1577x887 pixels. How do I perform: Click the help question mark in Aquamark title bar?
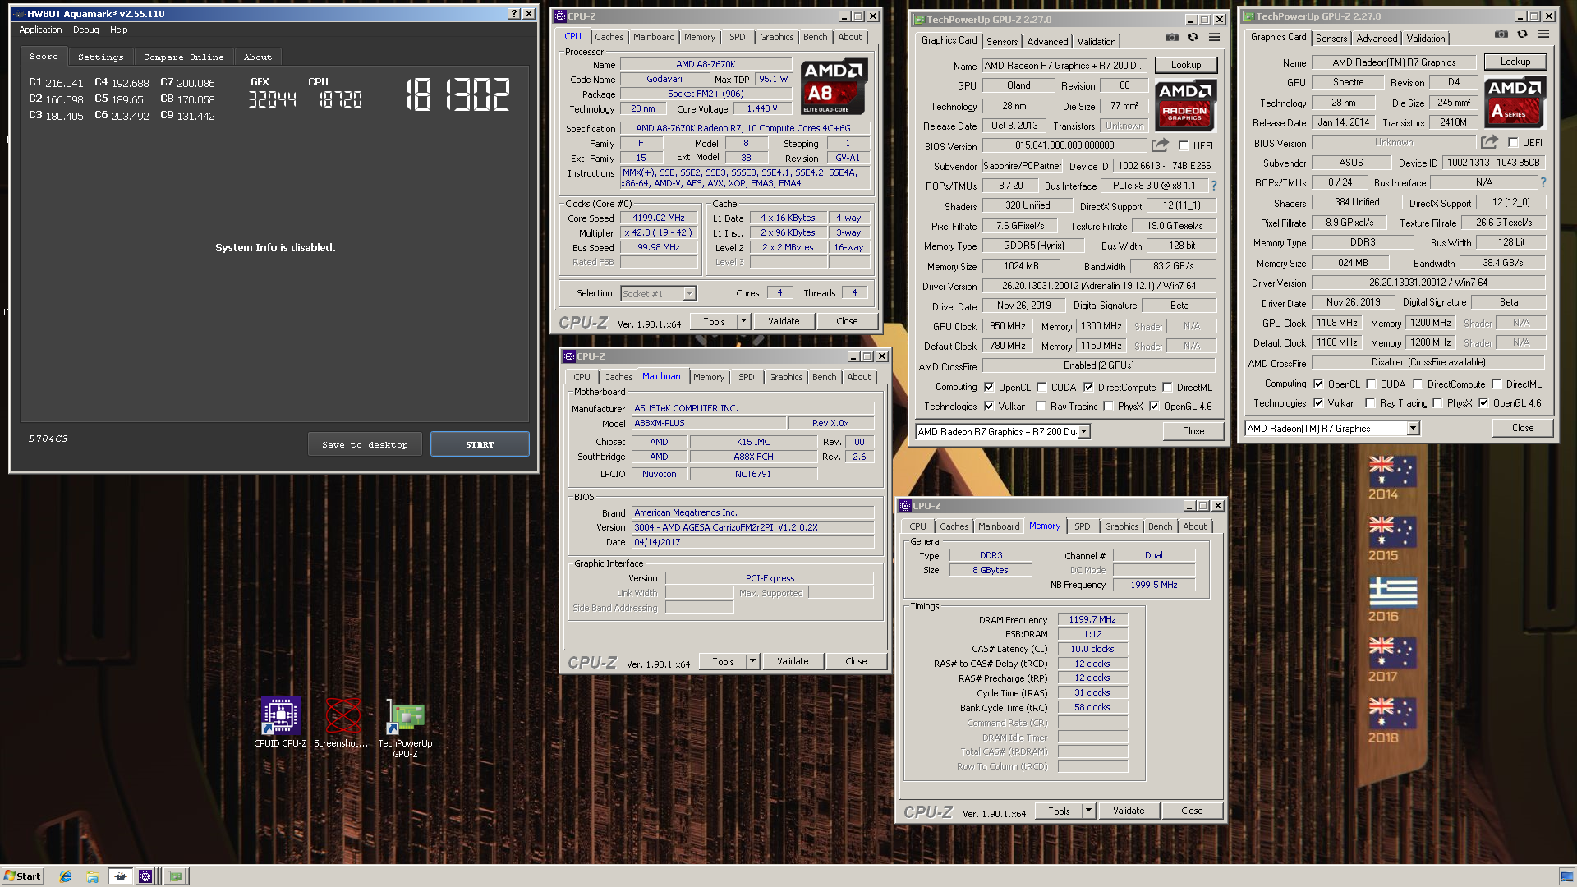tap(514, 14)
